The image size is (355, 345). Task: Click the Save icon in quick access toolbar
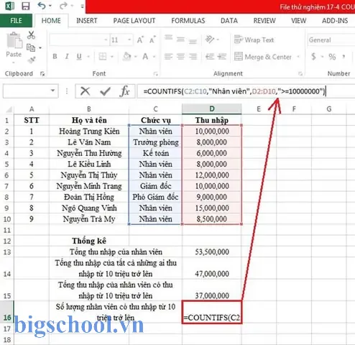(25, 6)
